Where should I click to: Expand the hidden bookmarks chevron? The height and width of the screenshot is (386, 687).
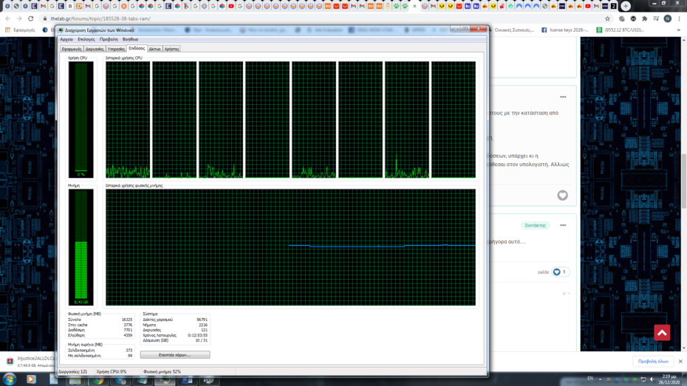click(680, 30)
